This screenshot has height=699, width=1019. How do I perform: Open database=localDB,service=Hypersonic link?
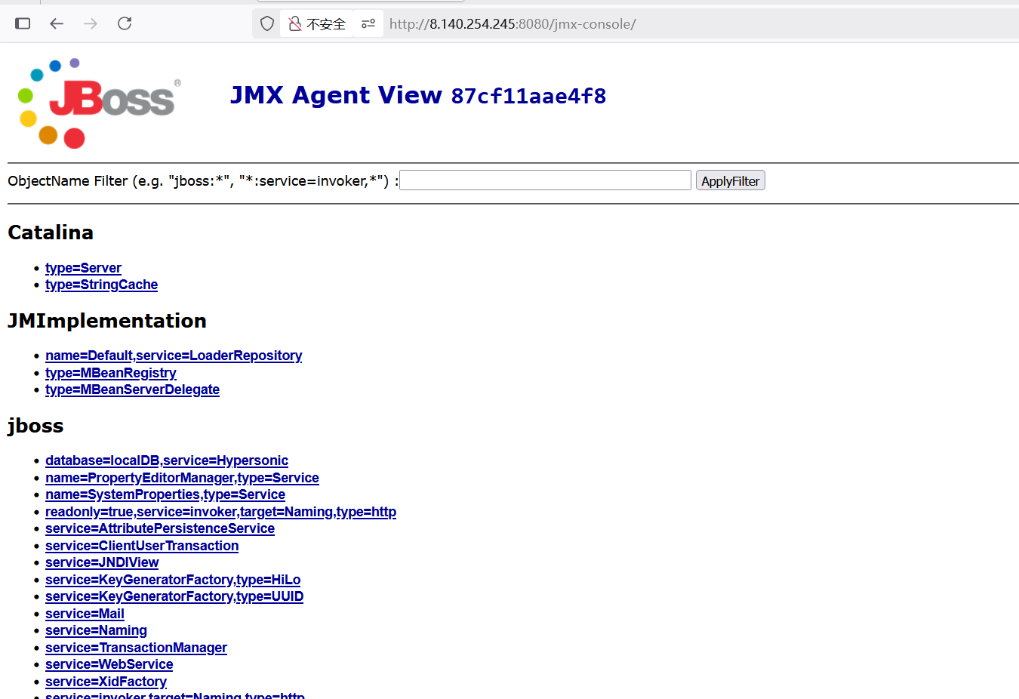pyautogui.click(x=167, y=460)
